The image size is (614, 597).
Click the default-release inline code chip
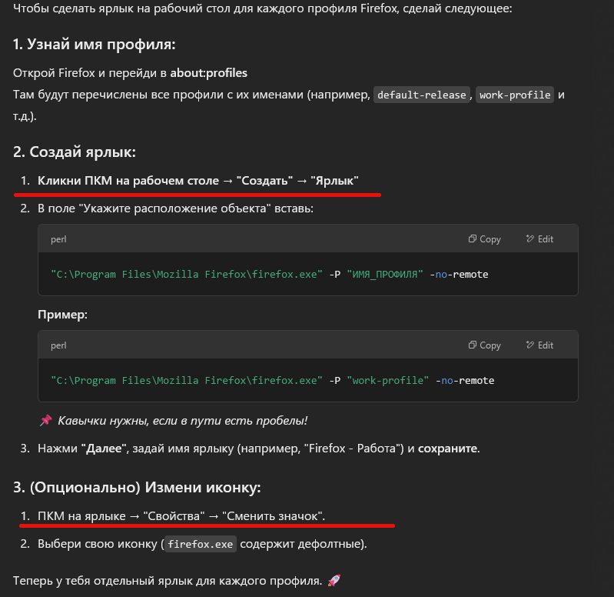[x=422, y=95]
